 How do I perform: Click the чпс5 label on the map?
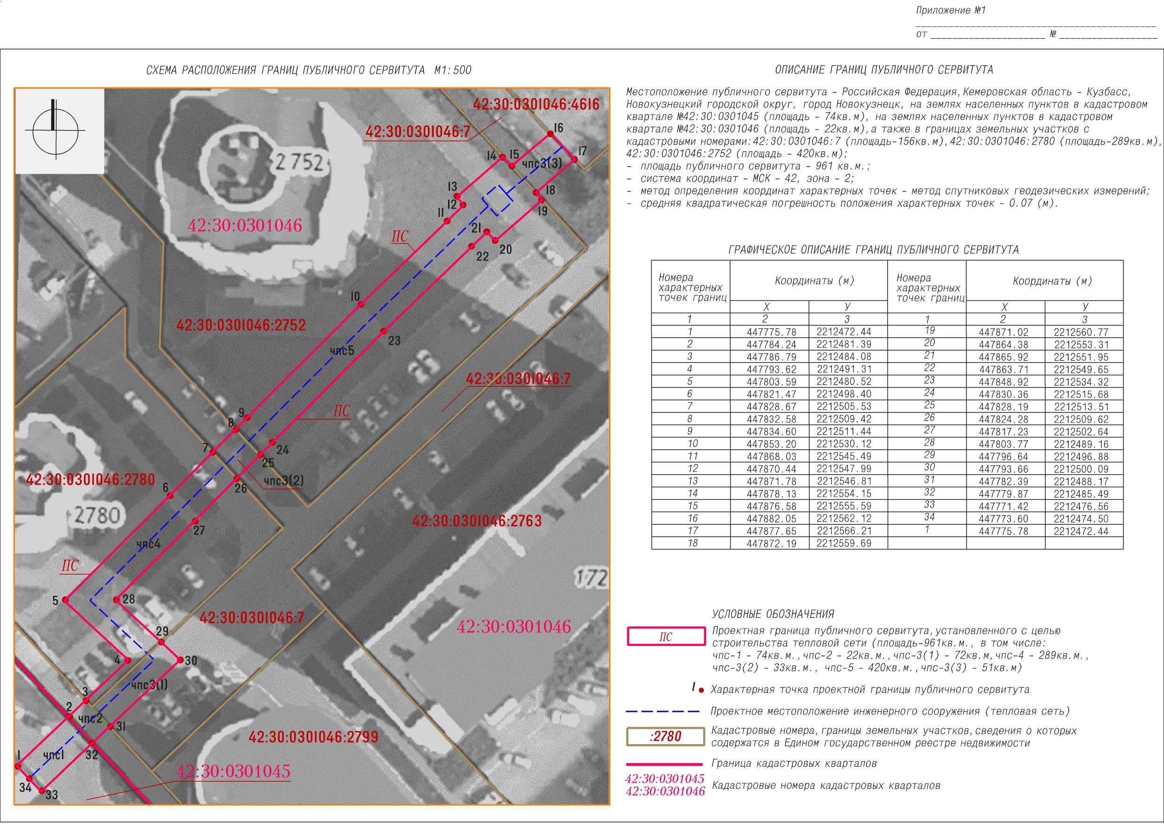[342, 351]
